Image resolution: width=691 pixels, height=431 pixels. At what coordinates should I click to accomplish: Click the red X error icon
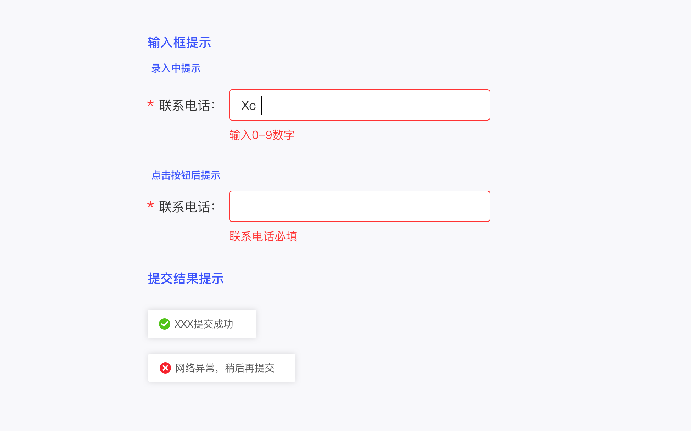coord(165,368)
